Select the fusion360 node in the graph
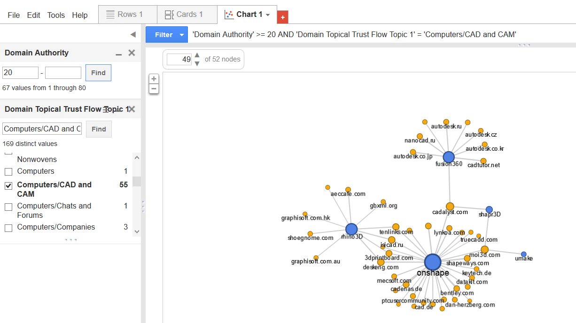This screenshot has width=576, height=323. pyautogui.click(x=449, y=157)
